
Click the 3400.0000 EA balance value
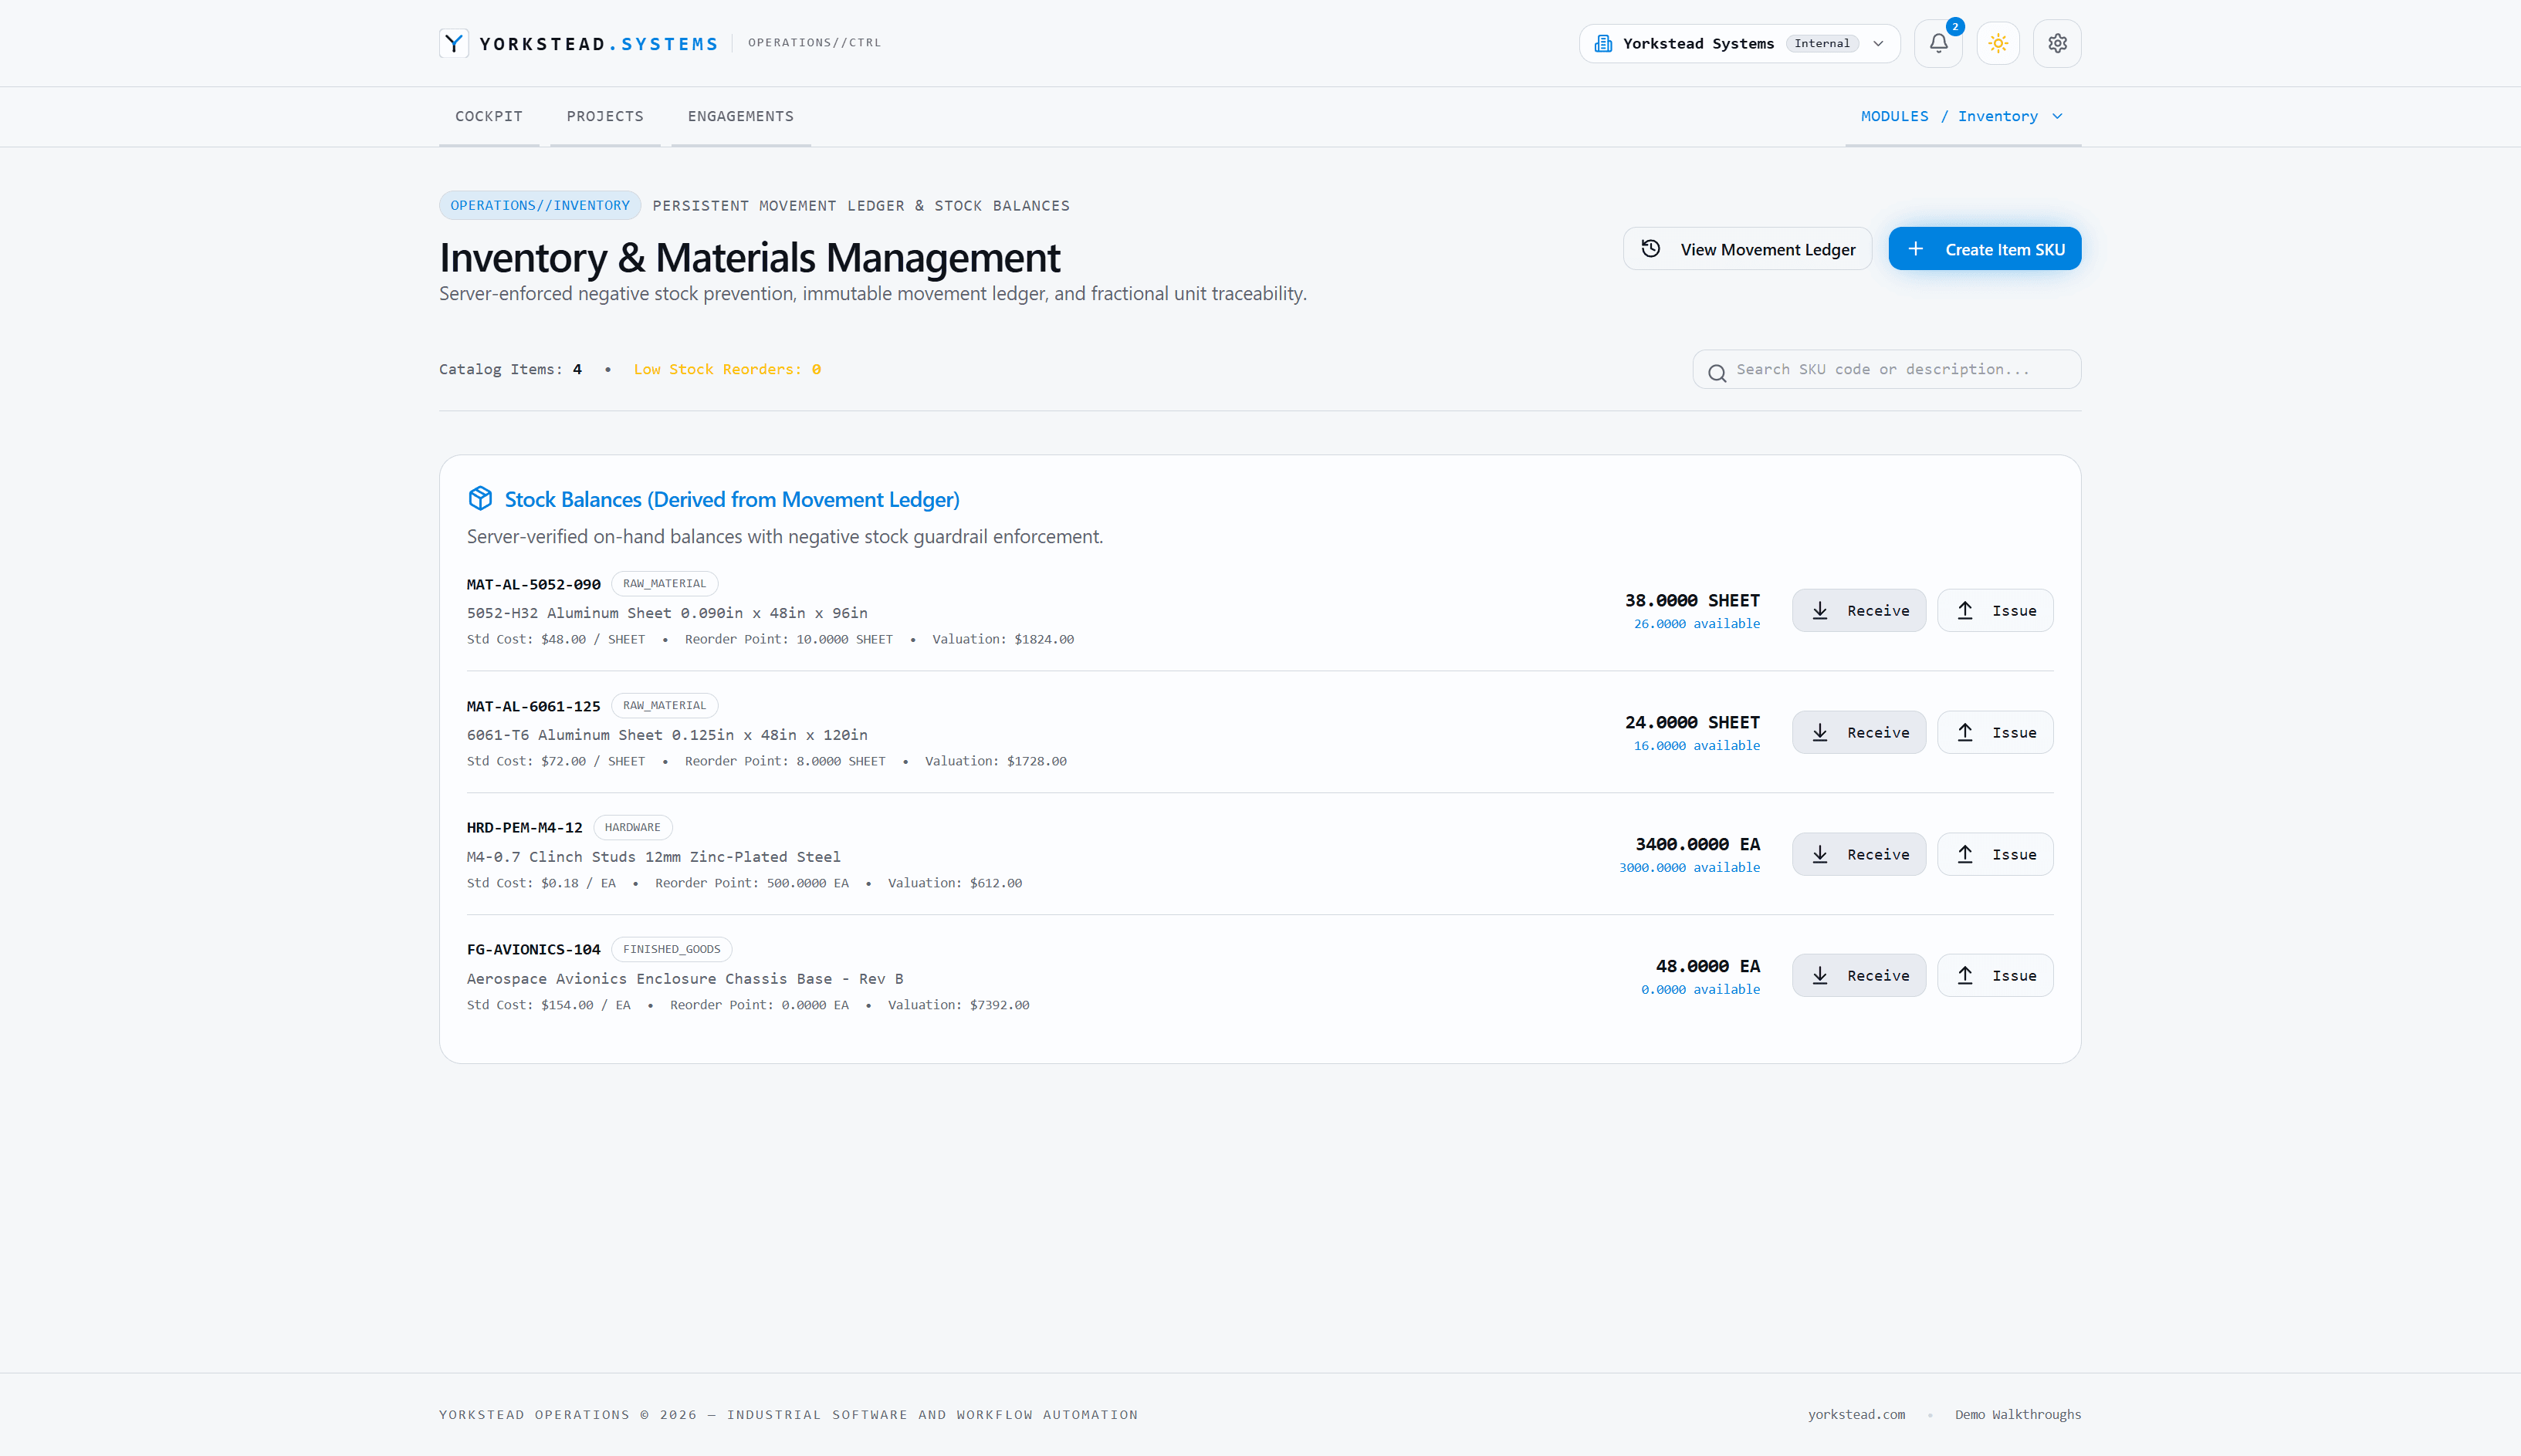pos(1697,844)
